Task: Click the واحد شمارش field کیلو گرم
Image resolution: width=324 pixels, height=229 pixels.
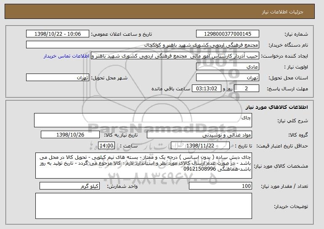Action: tap(69, 186)
